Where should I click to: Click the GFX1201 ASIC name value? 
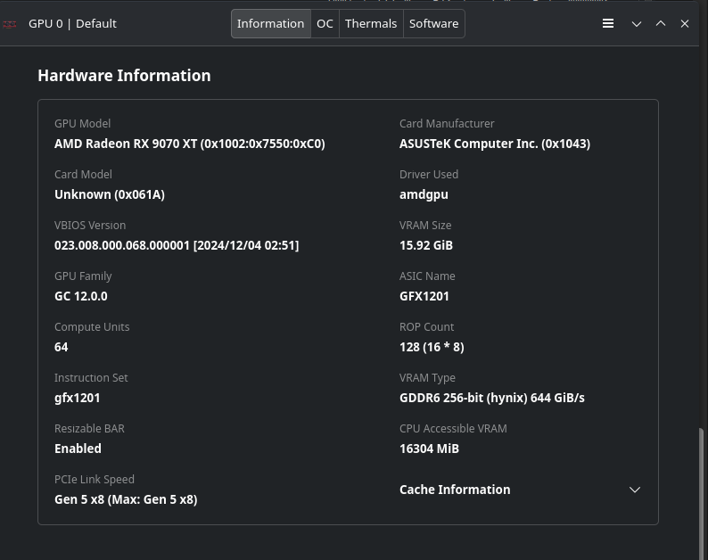click(424, 296)
